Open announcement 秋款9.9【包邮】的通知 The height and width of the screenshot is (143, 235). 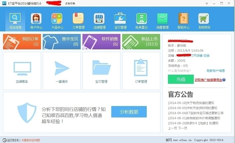(193, 123)
